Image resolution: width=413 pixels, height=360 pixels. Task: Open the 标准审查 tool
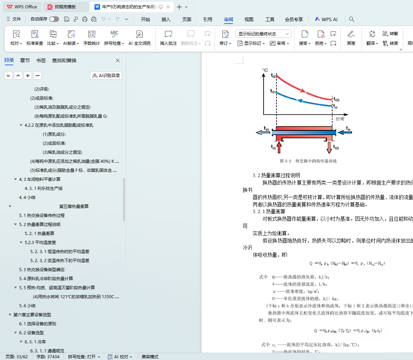[35, 34]
